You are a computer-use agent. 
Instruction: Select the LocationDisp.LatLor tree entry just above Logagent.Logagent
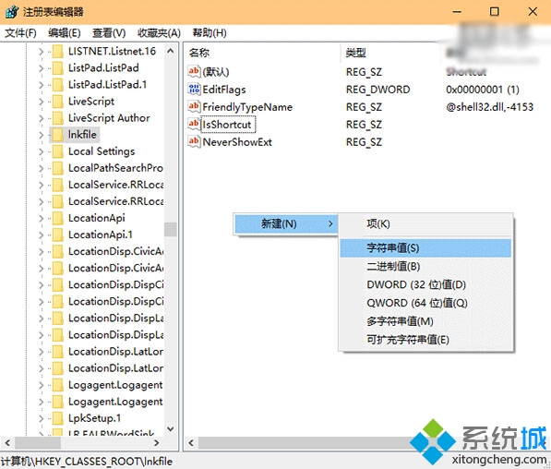point(115,368)
